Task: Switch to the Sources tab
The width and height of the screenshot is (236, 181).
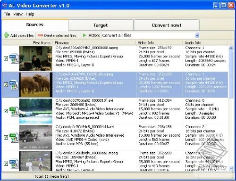Action: (x=35, y=25)
